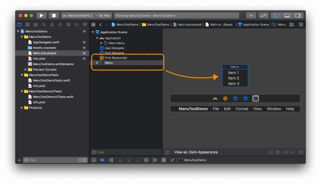This screenshot has height=184, width=321.
Task: Toggle the right inspector panel visibility
Action: 298,16
